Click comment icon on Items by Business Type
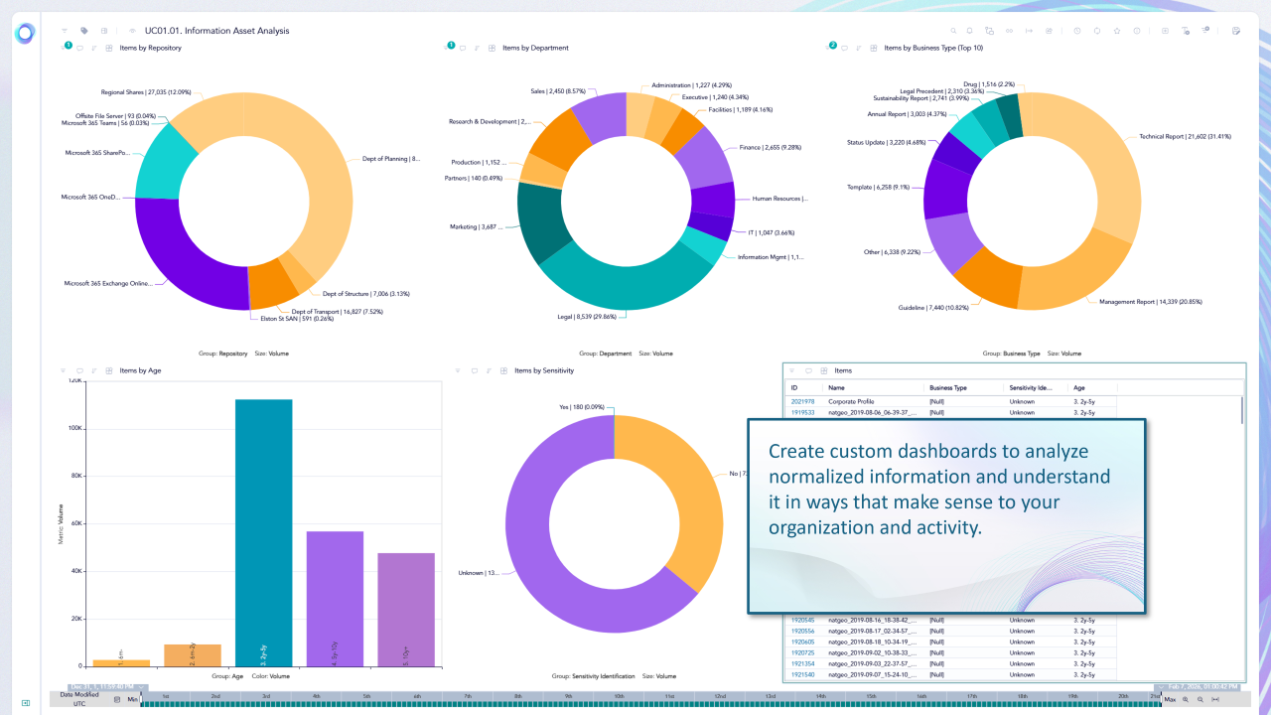Image resolution: width=1271 pixels, height=715 pixels. click(844, 48)
